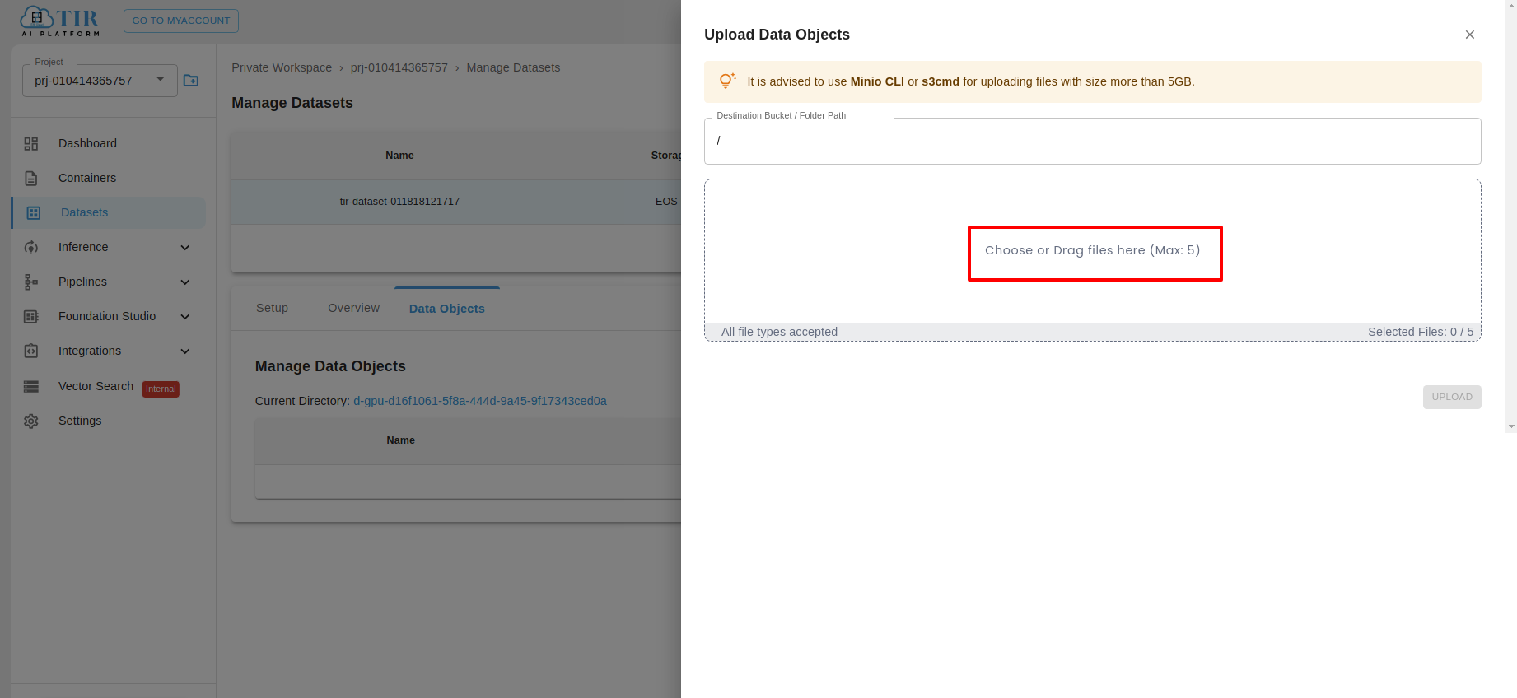Click the Pipelines sidebar icon
Screen dimensions: 1517x698
coord(31,282)
